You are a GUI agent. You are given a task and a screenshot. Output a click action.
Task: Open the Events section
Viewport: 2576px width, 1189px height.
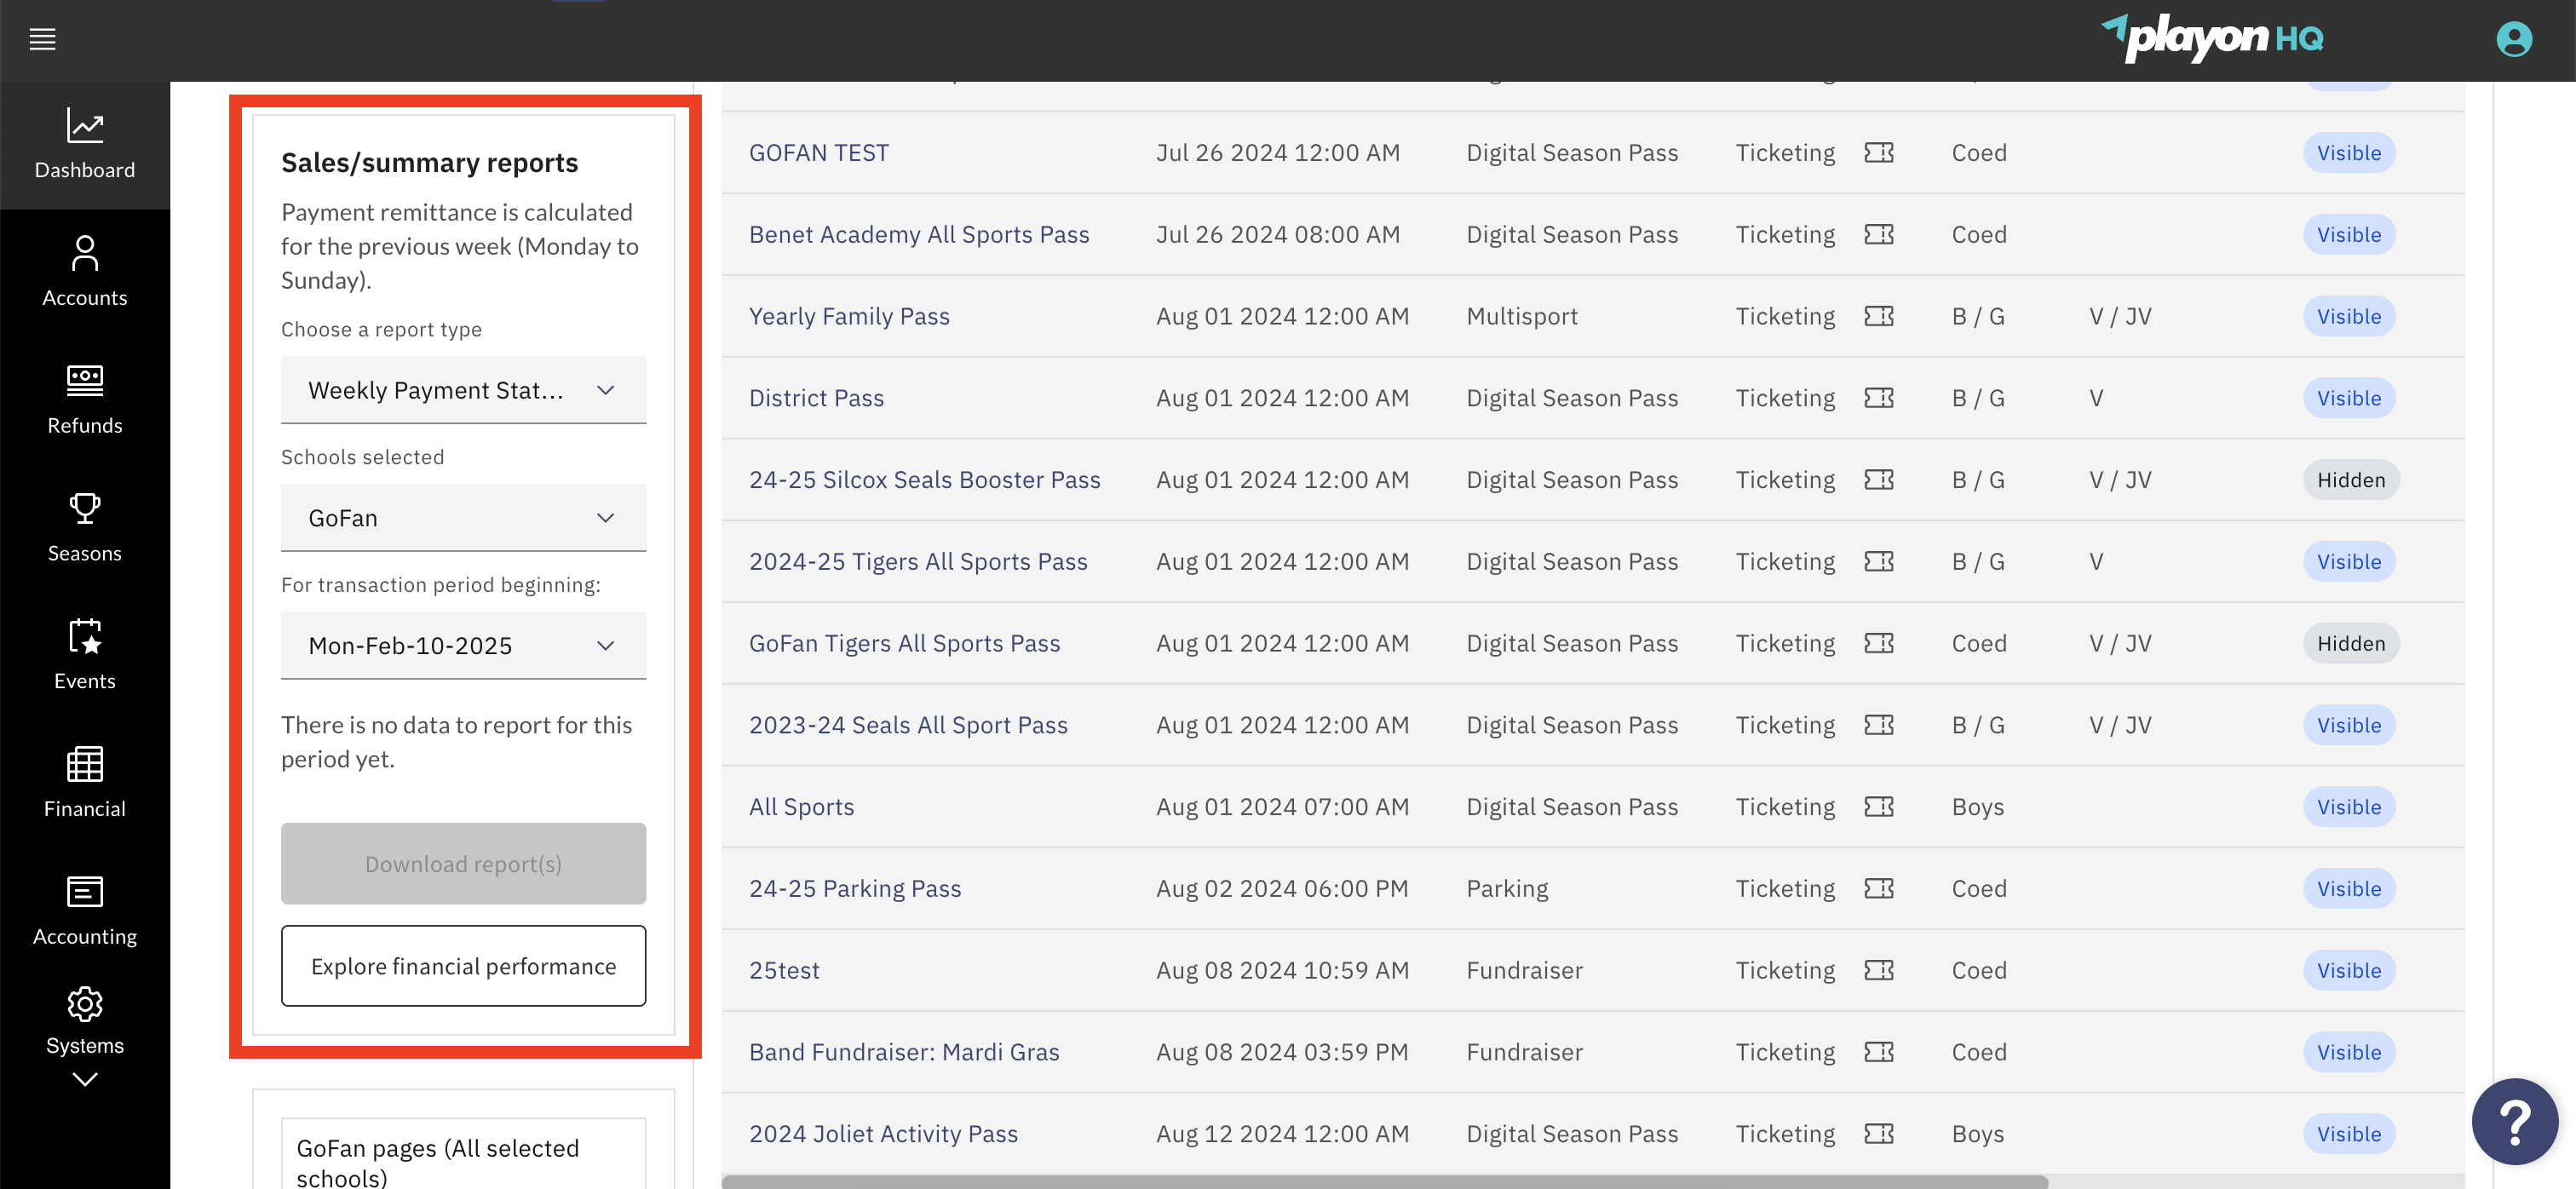click(85, 654)
